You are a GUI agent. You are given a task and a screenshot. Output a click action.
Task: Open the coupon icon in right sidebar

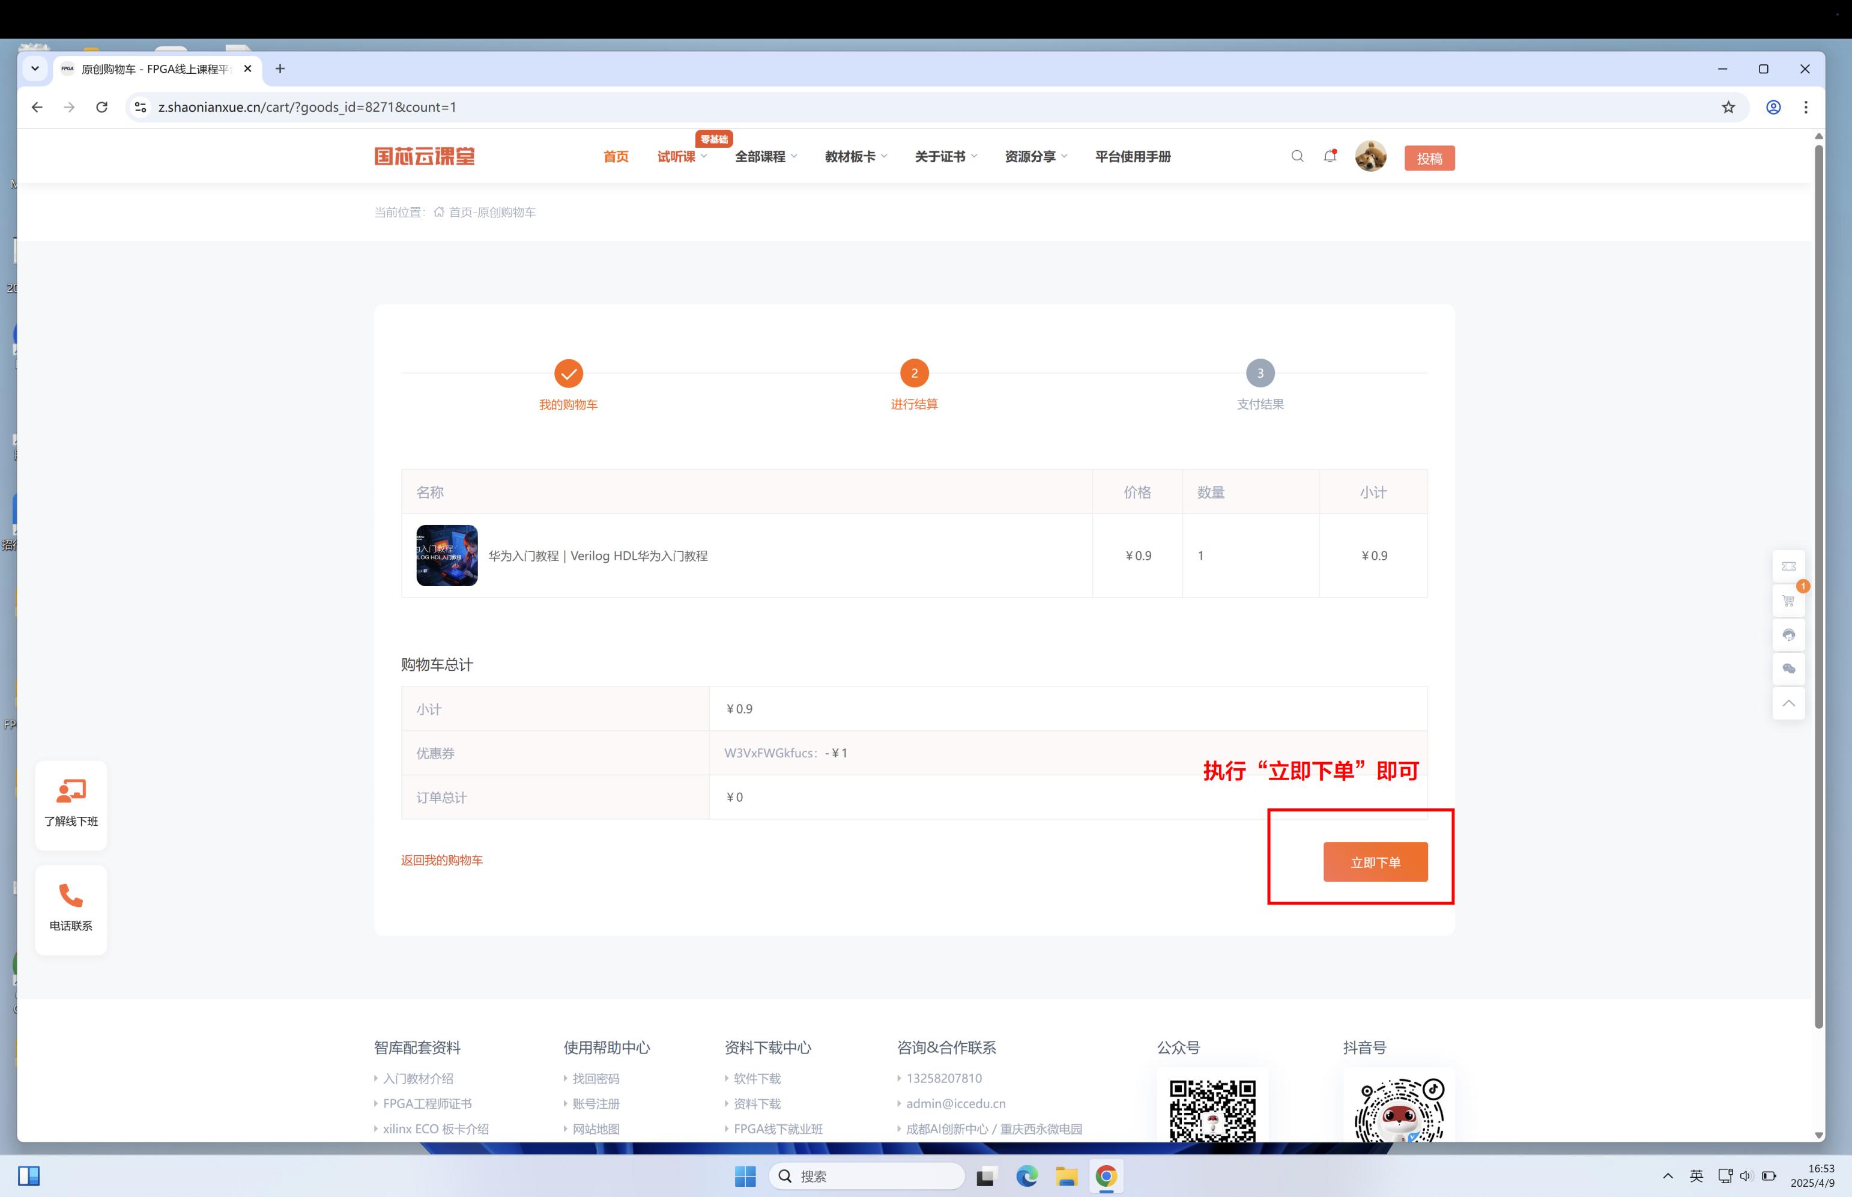pos(1788,566)
